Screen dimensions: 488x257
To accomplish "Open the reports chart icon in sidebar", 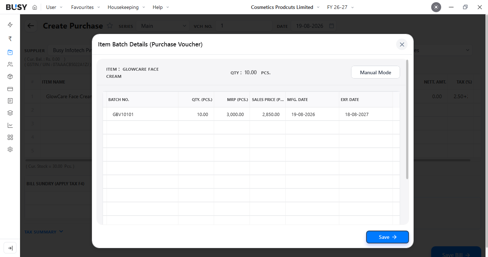I will (x=10, y=125).
